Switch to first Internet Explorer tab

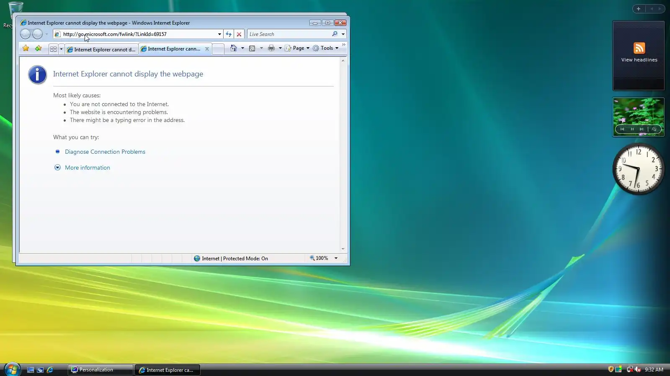101,49
